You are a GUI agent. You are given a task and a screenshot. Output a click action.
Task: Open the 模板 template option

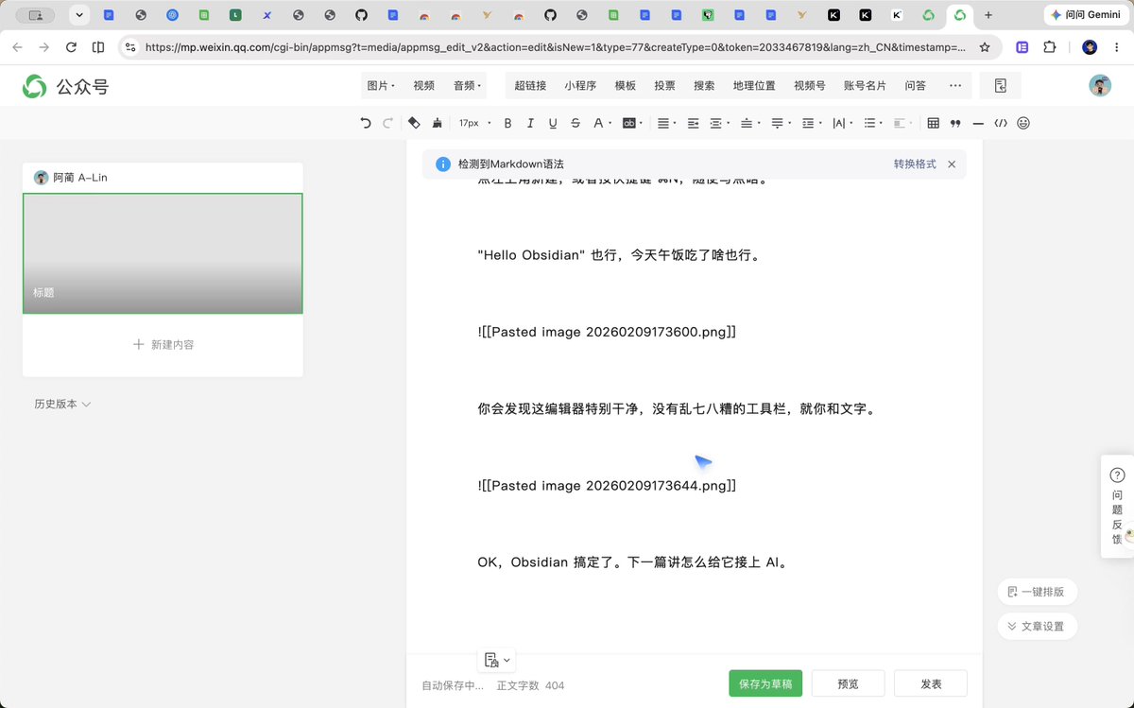coord(626,85)
